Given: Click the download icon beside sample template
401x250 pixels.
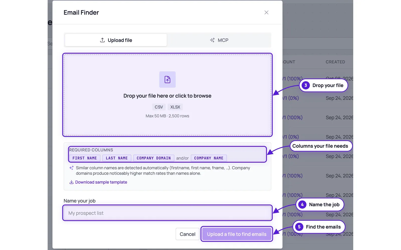Looking at the screenshot, I should pyautogui.click(x=71, y=182).
